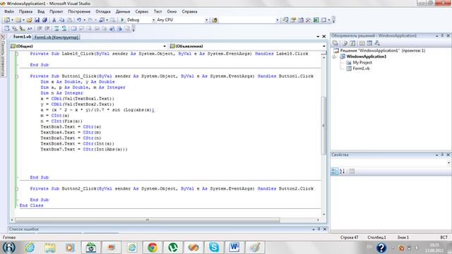Click Refresh in the Solution Explorer toolbar

tap(352, 43)
